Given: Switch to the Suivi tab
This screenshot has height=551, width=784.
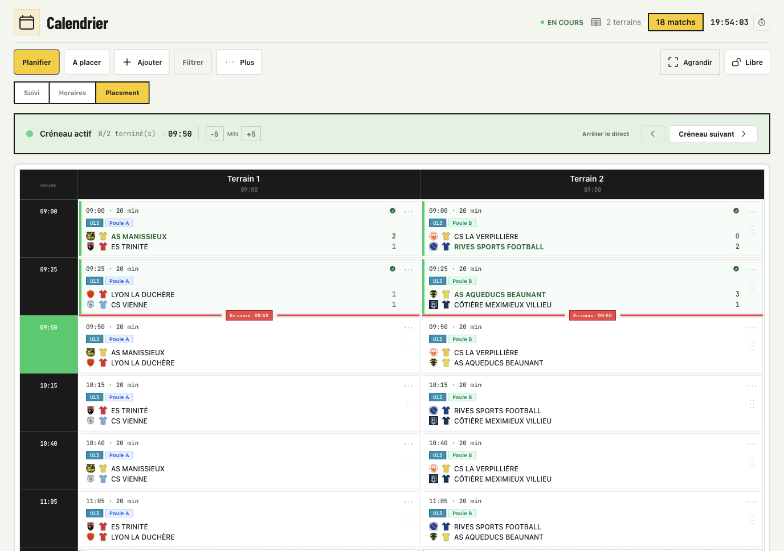Looking at the screenshot, I should 32,93.
